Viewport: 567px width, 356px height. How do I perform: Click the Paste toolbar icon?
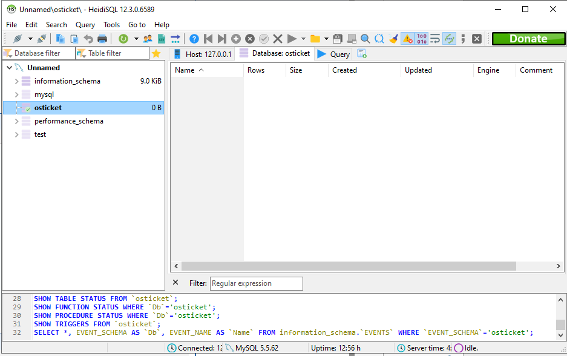[74, 39]
